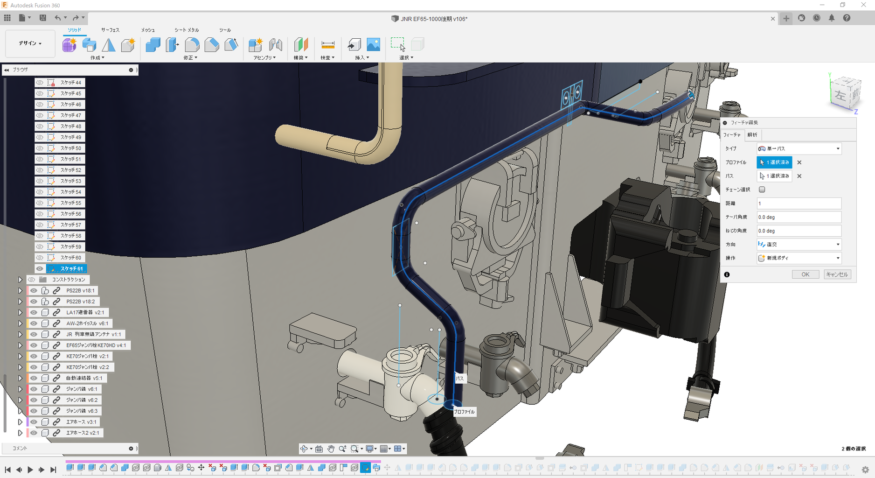The width and height of the screenshot is (875, 478).
Task: Click the キャンセル button
Action: 837,274
